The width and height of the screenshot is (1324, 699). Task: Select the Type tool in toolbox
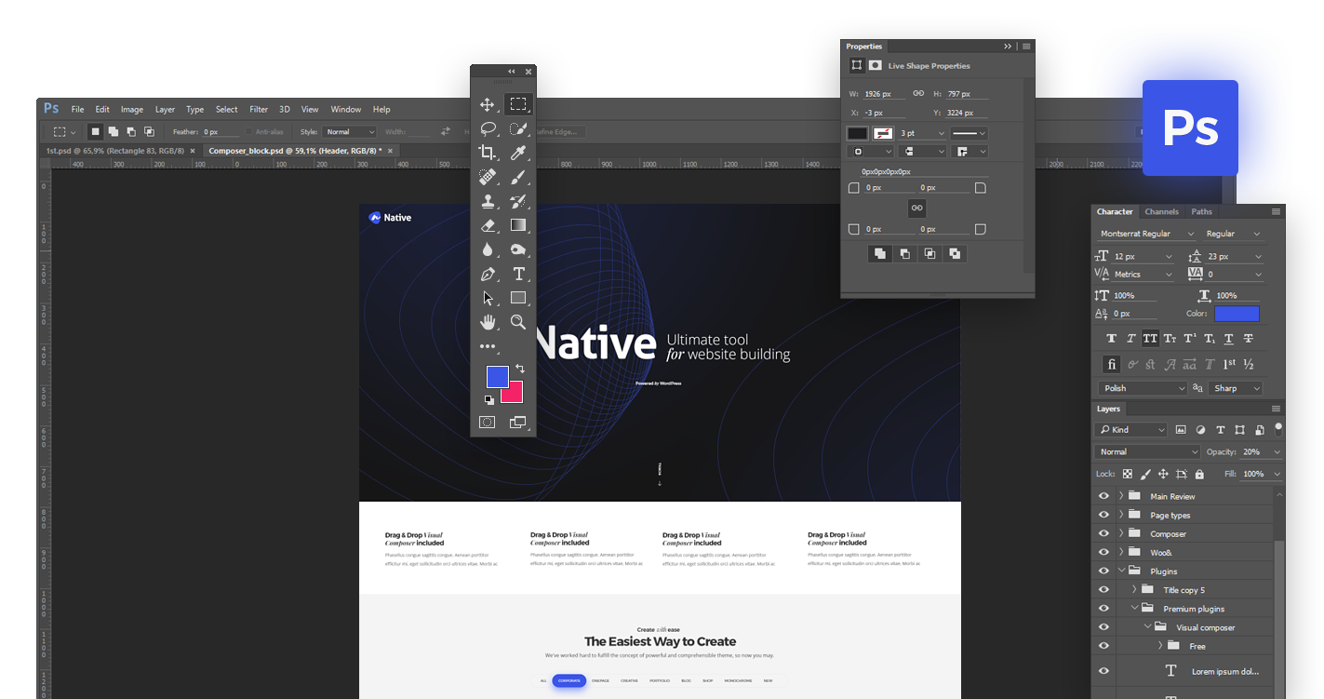point(518,274)
